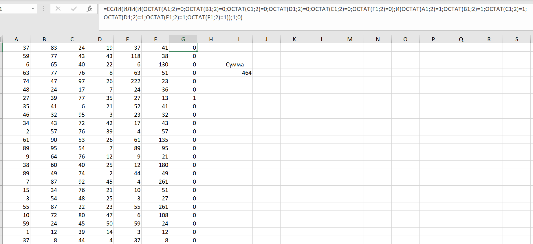Click the cancel (X) formula button
The image size is (533, 244).
coord(58,9)
